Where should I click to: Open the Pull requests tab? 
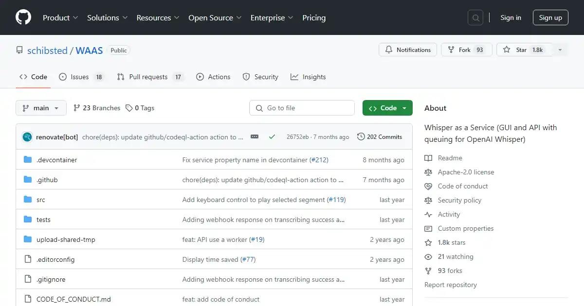(150, 77)
